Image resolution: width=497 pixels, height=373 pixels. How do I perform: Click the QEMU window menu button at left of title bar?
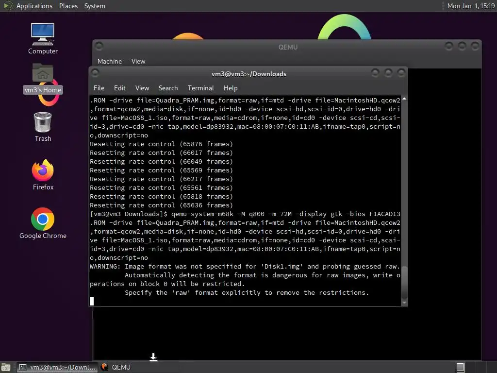pyautogui.click(x=99, y=46)
